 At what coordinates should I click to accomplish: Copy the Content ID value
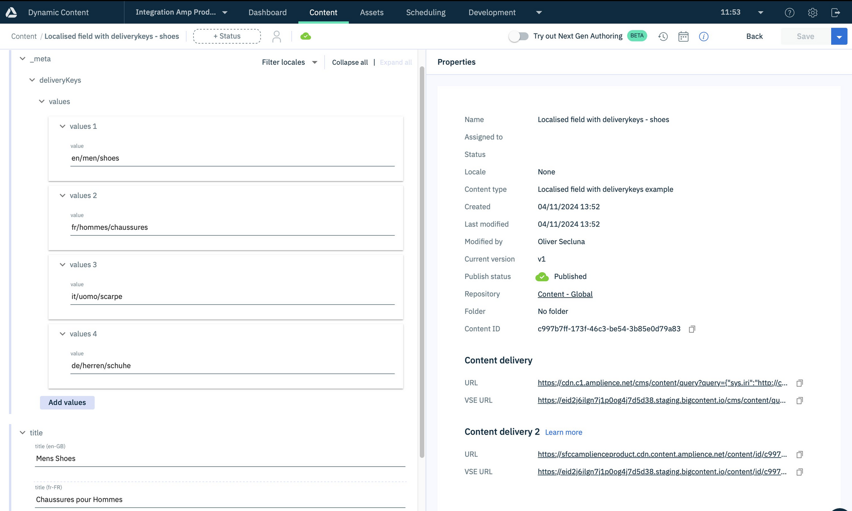(692, 329)
